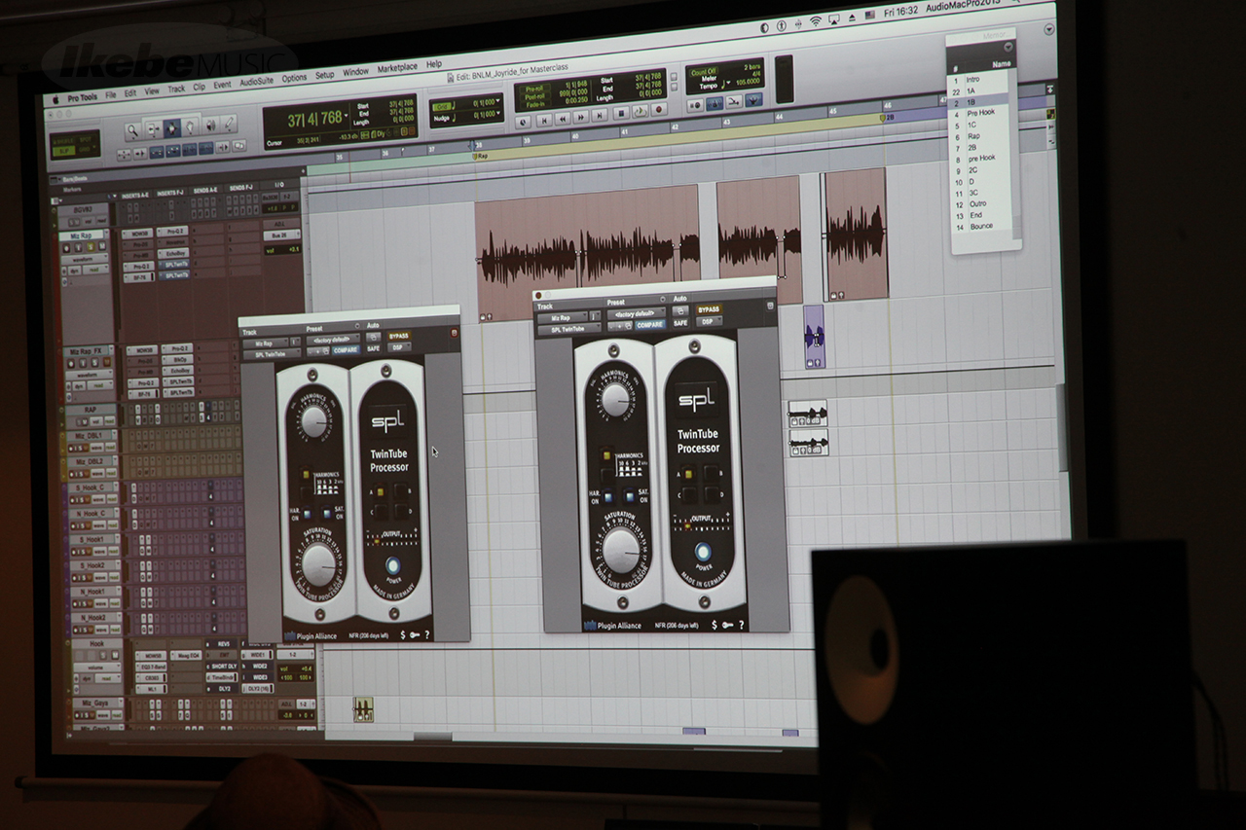Click the Saturation knob on the left TwinTube plugin
1246x830 pixels.
point(318,564)
